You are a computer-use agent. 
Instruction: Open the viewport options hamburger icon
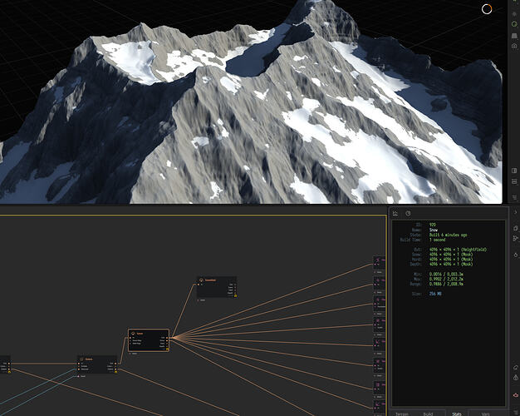click(514, 197)
